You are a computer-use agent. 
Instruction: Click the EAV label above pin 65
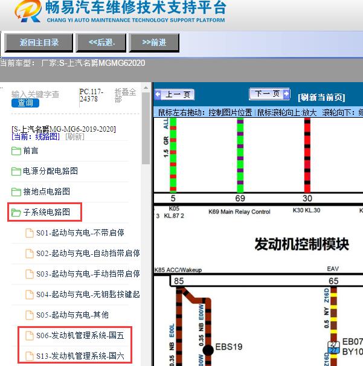click(333, 269)
